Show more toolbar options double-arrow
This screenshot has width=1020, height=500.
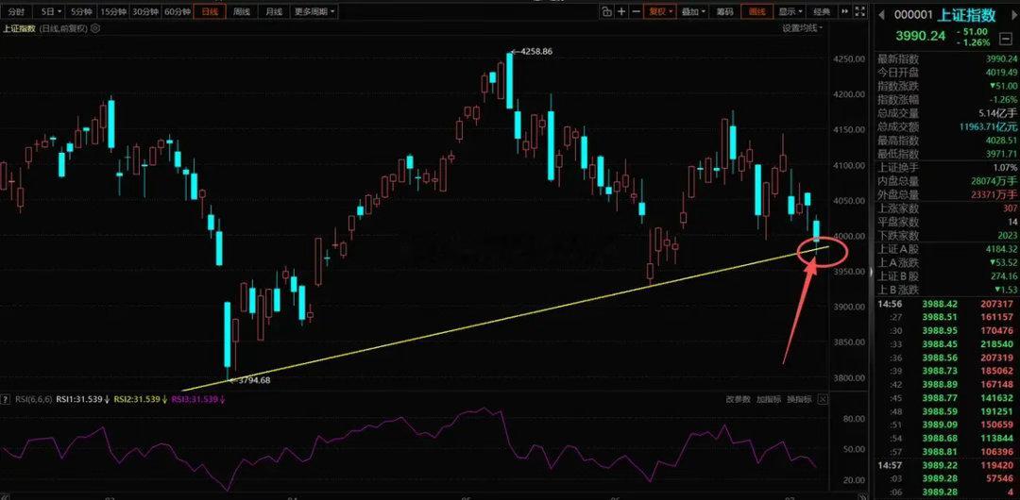(844, 11)
